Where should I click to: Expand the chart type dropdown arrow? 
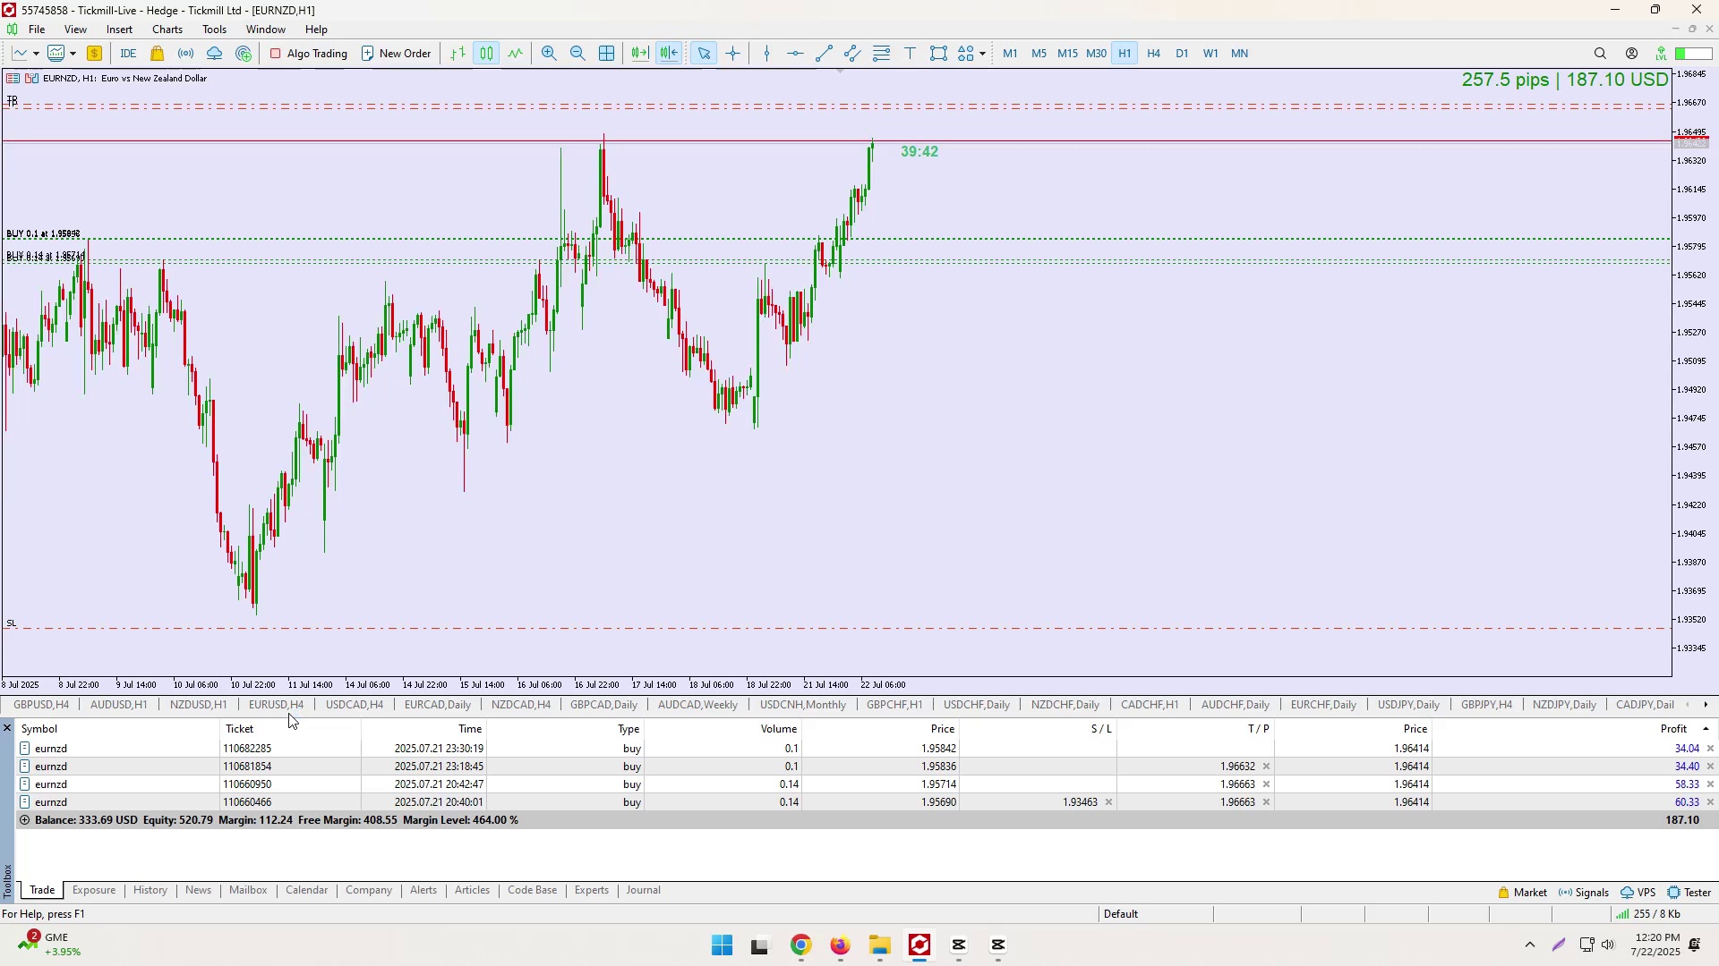pyautogui.click(x=36, y=54)
